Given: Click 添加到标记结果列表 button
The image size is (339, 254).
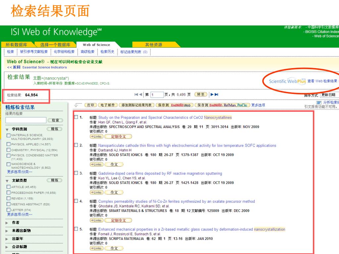Looking at the screenshot, I should click(136, 105).
